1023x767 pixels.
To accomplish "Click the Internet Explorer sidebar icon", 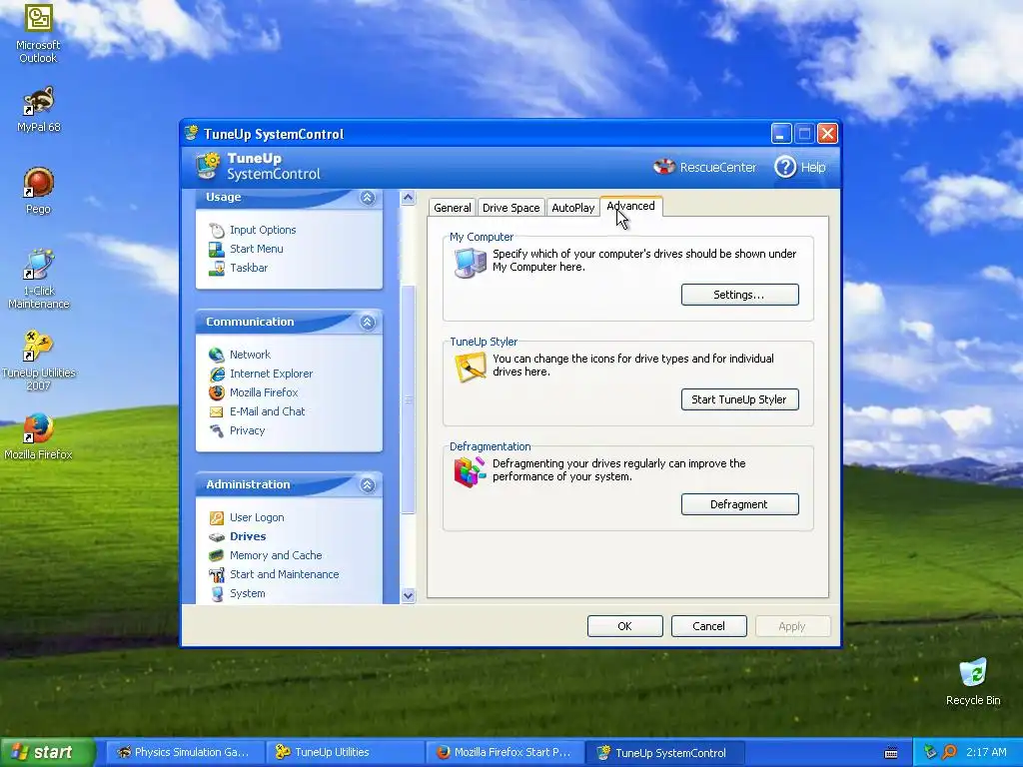I will (x=217, y=374).
